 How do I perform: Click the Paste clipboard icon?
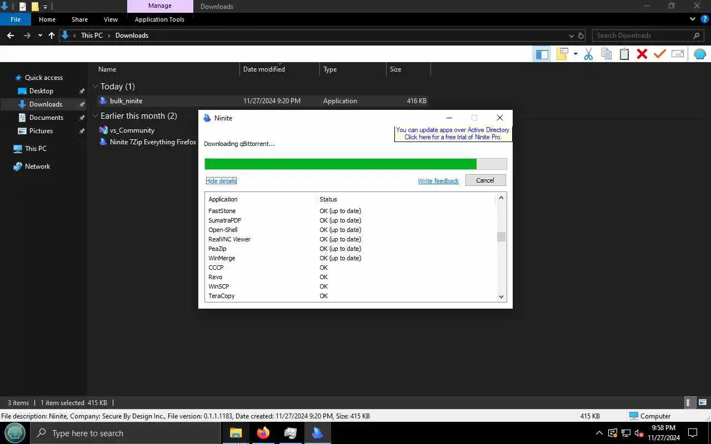point(624,54)
